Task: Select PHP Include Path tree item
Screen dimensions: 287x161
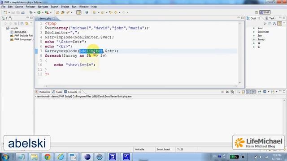Action: pos(22,36)
